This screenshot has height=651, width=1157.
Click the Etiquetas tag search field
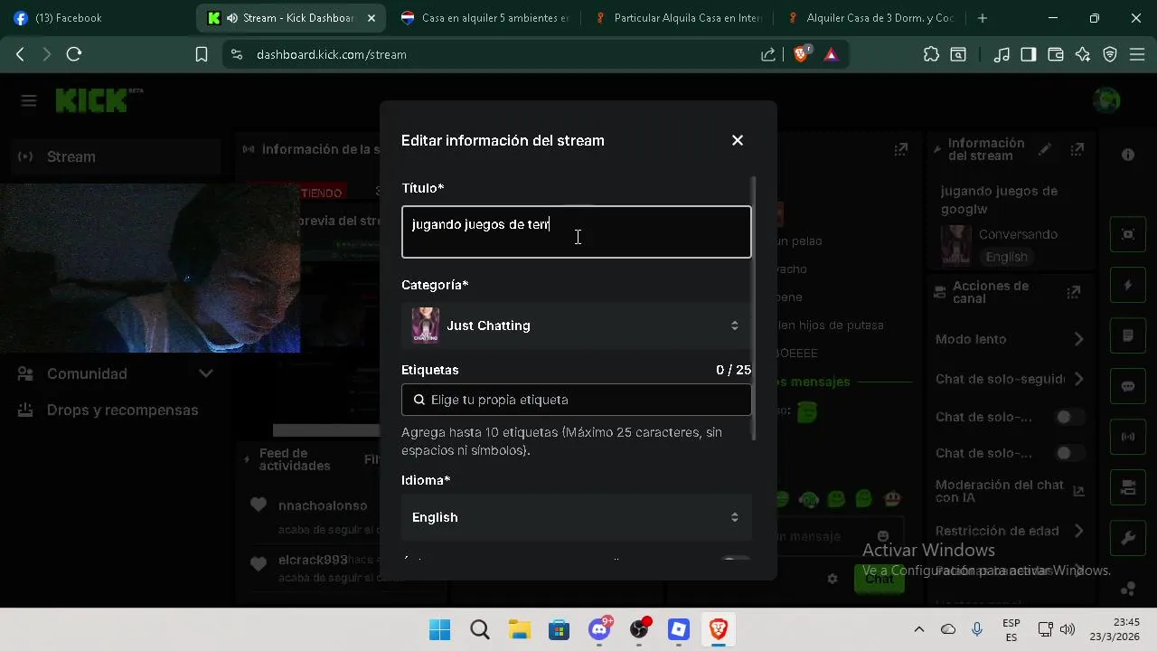pyautogui.click(x=576, y=400)
